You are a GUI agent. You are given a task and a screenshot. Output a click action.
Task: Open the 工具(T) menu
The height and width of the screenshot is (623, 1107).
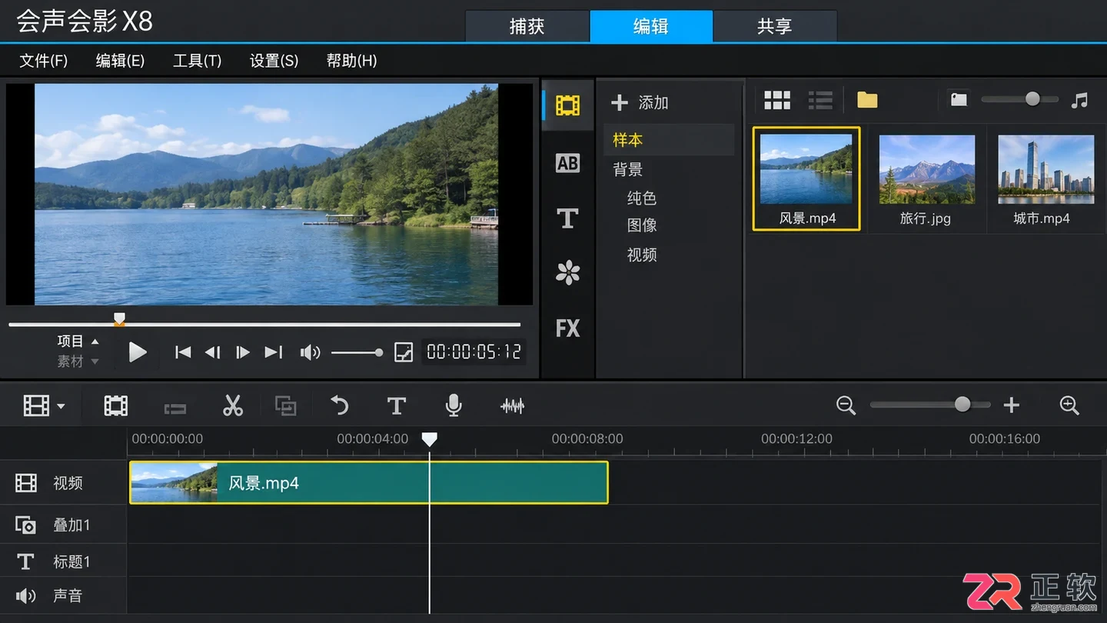(197, 61)
